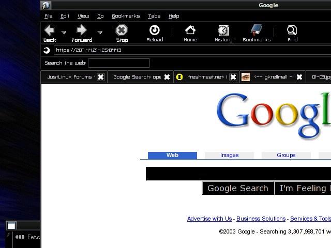Open the Services & Tools link

310,219
